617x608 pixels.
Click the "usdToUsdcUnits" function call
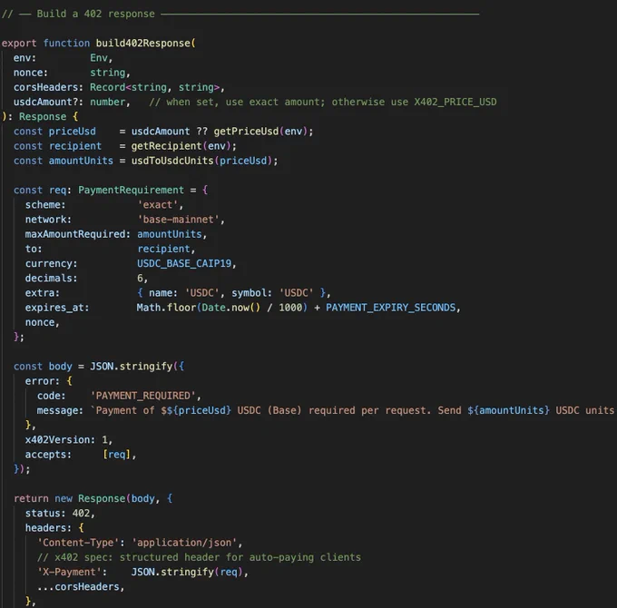tap(172, 161)
